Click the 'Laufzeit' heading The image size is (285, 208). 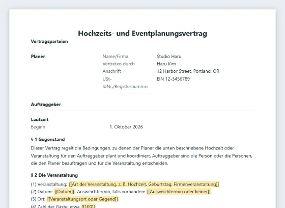pyautogui.click(x=40, y=120)
